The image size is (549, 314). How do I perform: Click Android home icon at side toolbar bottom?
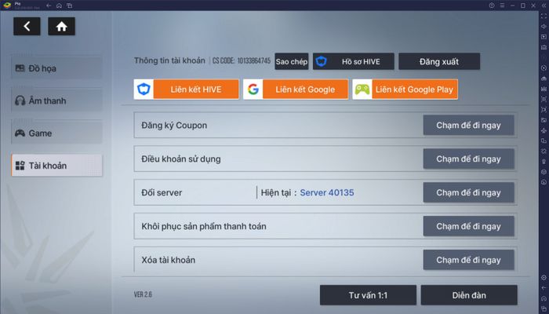tap(544, 298)
